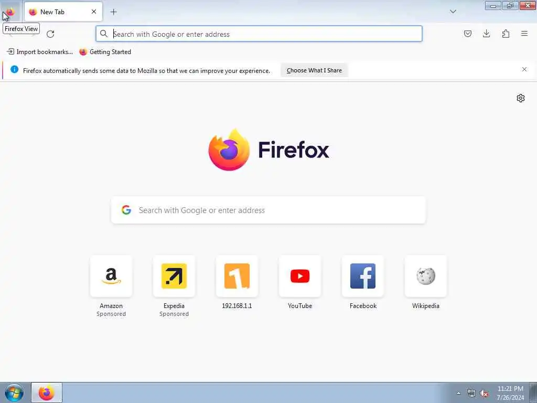537x403 pixels.
Task: Click the Choose What I Share button
Action: [314, 70]
